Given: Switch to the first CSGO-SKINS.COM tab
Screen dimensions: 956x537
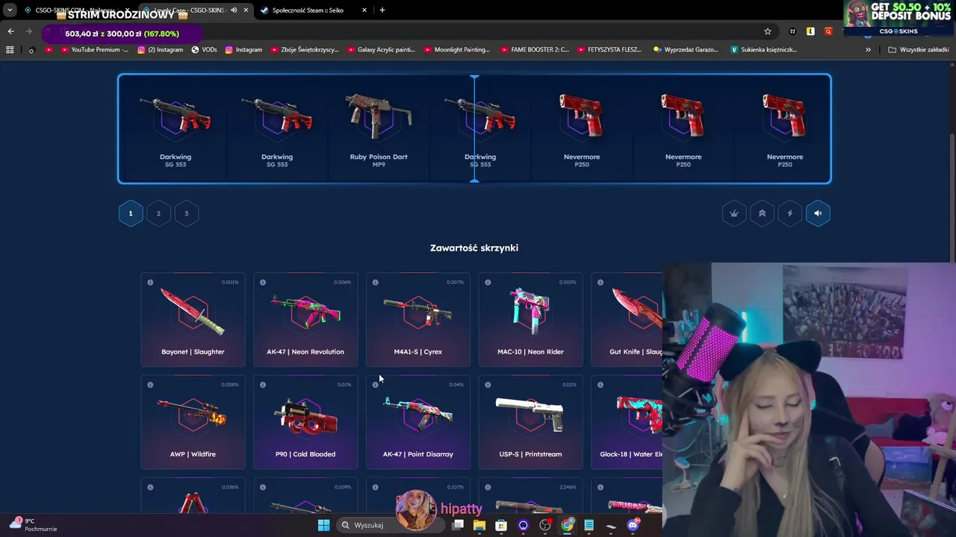Looking at the screenshot, I should coord(75,10).
